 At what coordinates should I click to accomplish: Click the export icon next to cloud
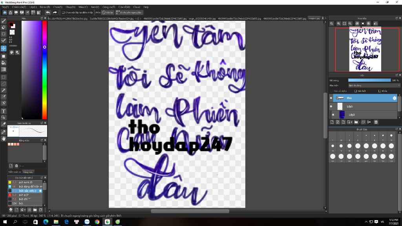tap(11, 12)
